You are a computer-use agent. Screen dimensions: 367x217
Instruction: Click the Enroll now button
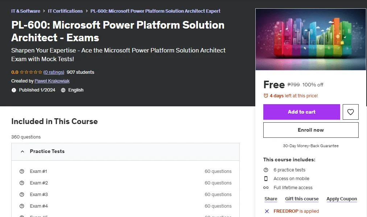(311, 130)
